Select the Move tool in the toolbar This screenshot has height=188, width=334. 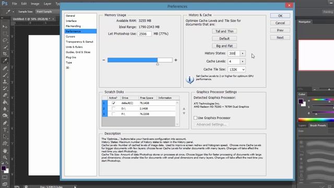pos(5,27)
